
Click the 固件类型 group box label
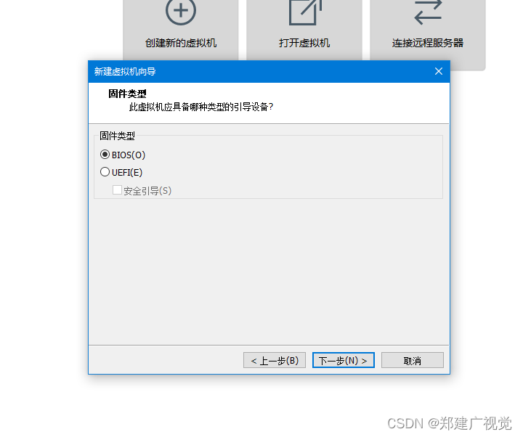(x=117, y=136)
